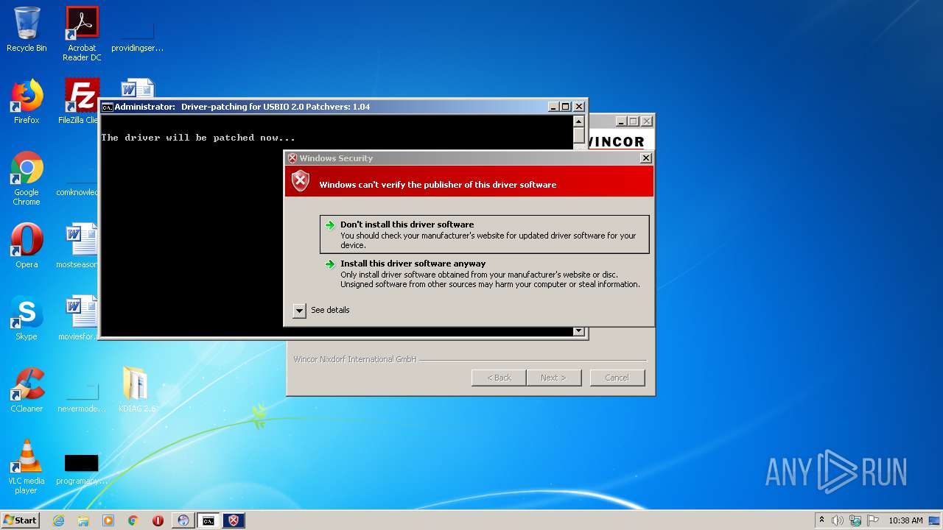Open Internet Explorer in the taskbar
The image size is (943, 530).
click(58, 520)
